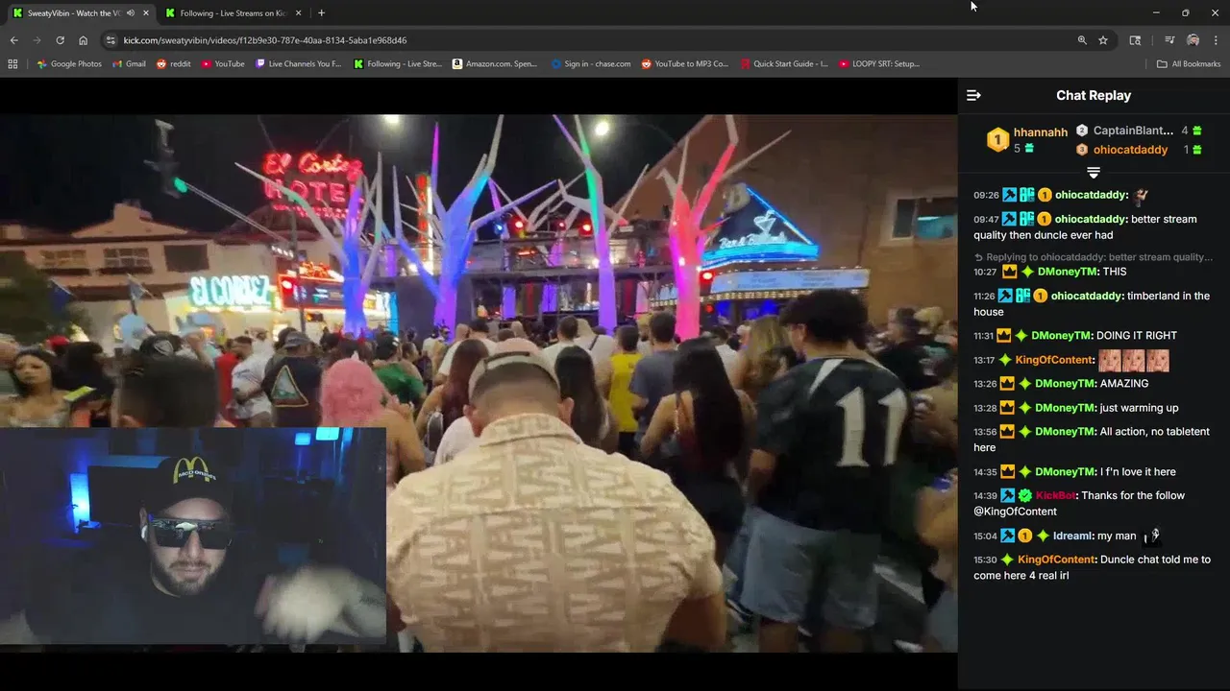Click the streamer webcam overlay
Screen dimensions: 1230x691
point(192,536)
